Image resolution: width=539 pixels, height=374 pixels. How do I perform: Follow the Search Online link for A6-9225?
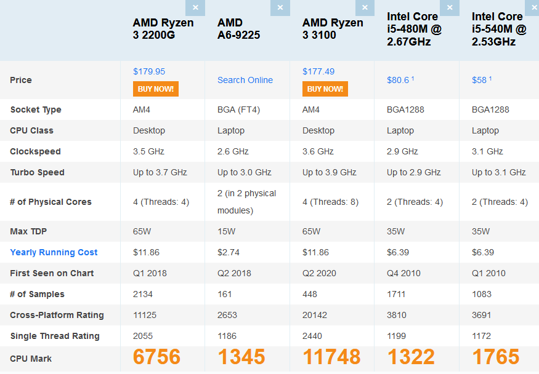coord(245,80)
